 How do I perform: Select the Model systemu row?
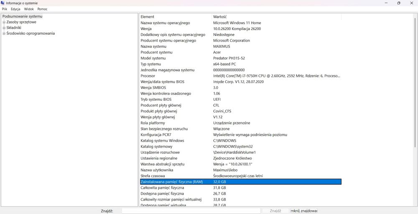click(240, 58)
